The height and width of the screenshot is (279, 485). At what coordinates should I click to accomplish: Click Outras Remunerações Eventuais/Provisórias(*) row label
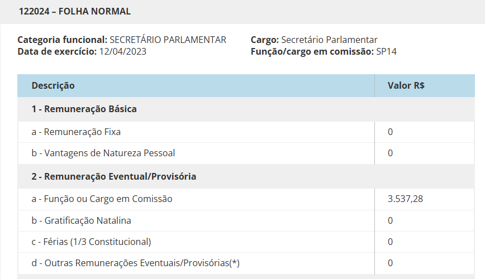click(x=135, y=263)
